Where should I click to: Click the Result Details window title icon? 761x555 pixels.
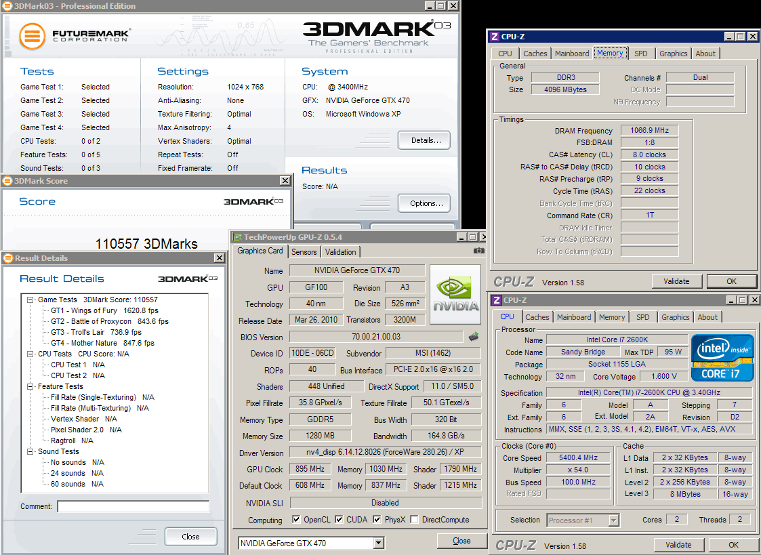[8, 258]
